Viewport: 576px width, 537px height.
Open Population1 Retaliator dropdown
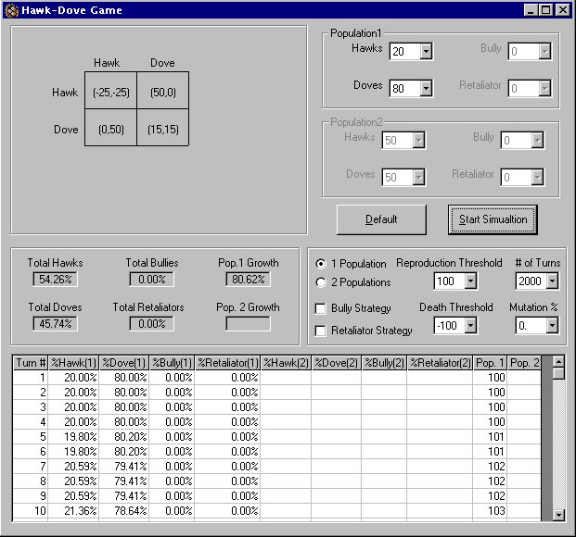[x=544, y=88]
